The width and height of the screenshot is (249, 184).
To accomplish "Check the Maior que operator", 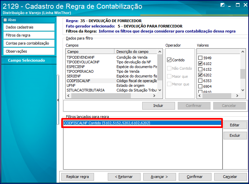I will [169, 76].
